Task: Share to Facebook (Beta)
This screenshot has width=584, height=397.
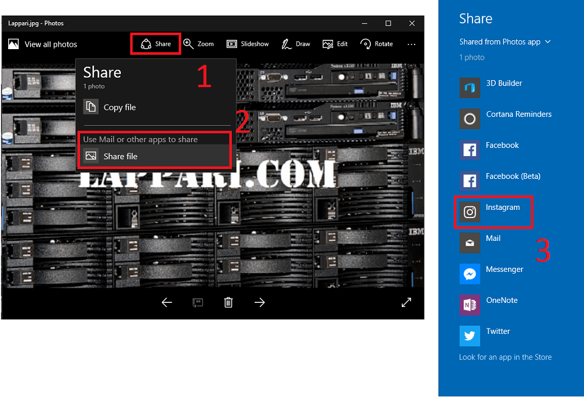Action: 500,181
